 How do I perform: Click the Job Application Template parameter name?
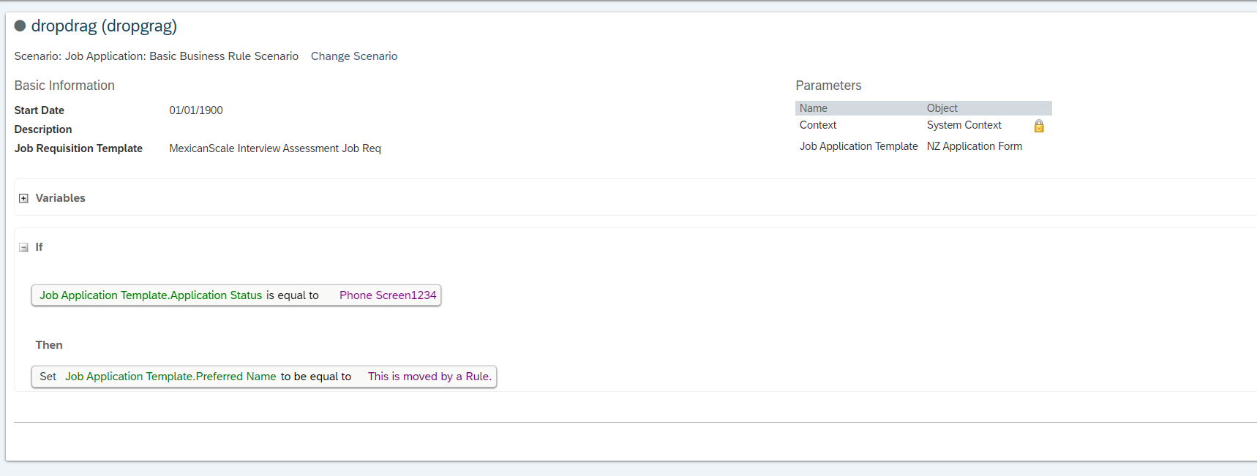(858, 146)
